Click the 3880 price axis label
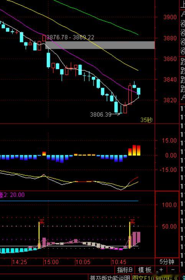Screen dimensions: 185x280 tap(170, 38)
